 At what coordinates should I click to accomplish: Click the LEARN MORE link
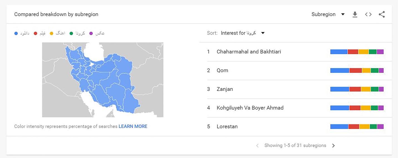[133, 126]
